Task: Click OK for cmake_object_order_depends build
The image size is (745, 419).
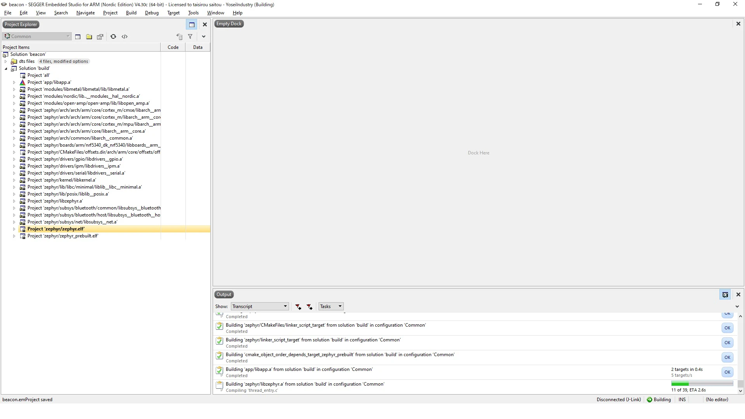Action: [x=727, y=357]
